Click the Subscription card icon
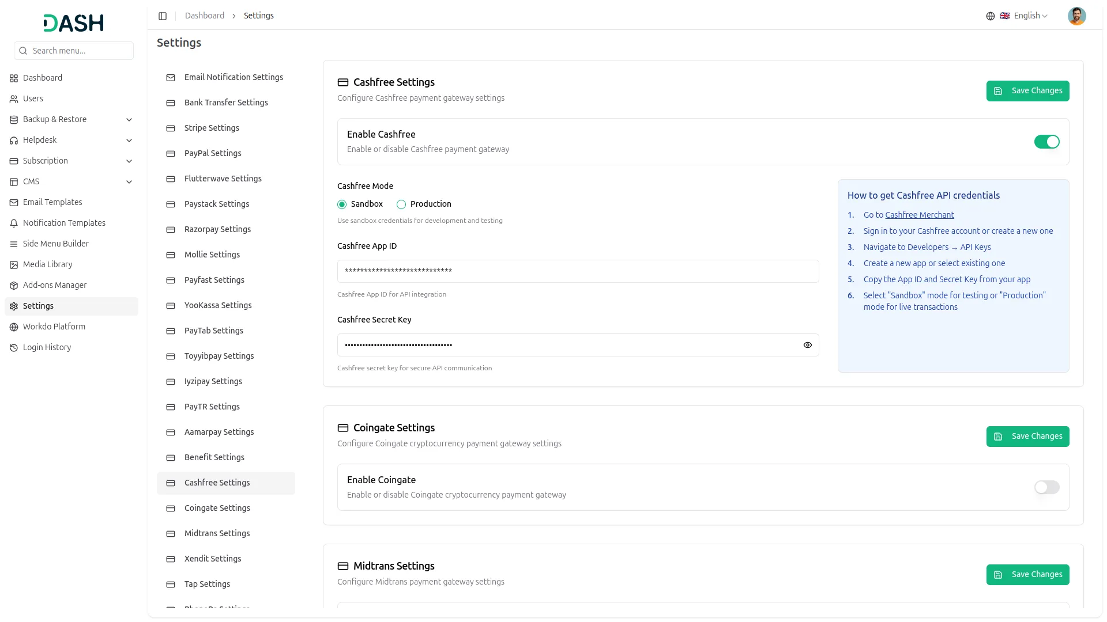The width and height of the screenshot is (1107, 622). pyautogui.click(x=14, y=161)
